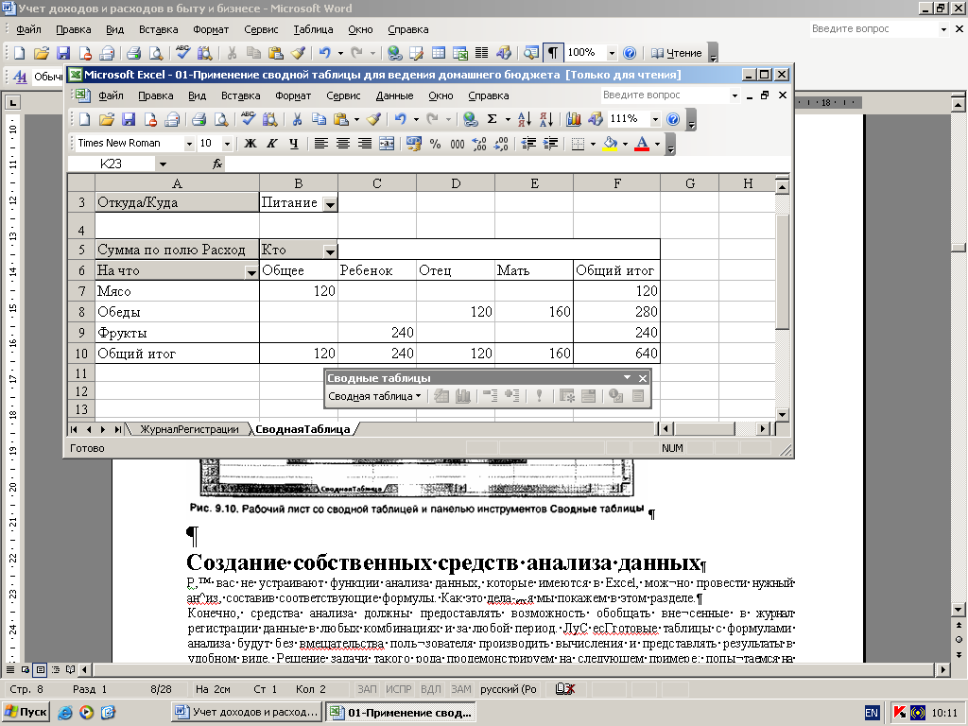968x726 pixels.
Task: Toggle Bold (Ж) in Excel
Action: [250, 144]
